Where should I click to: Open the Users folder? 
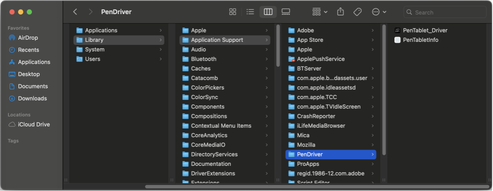pos(92,59)
